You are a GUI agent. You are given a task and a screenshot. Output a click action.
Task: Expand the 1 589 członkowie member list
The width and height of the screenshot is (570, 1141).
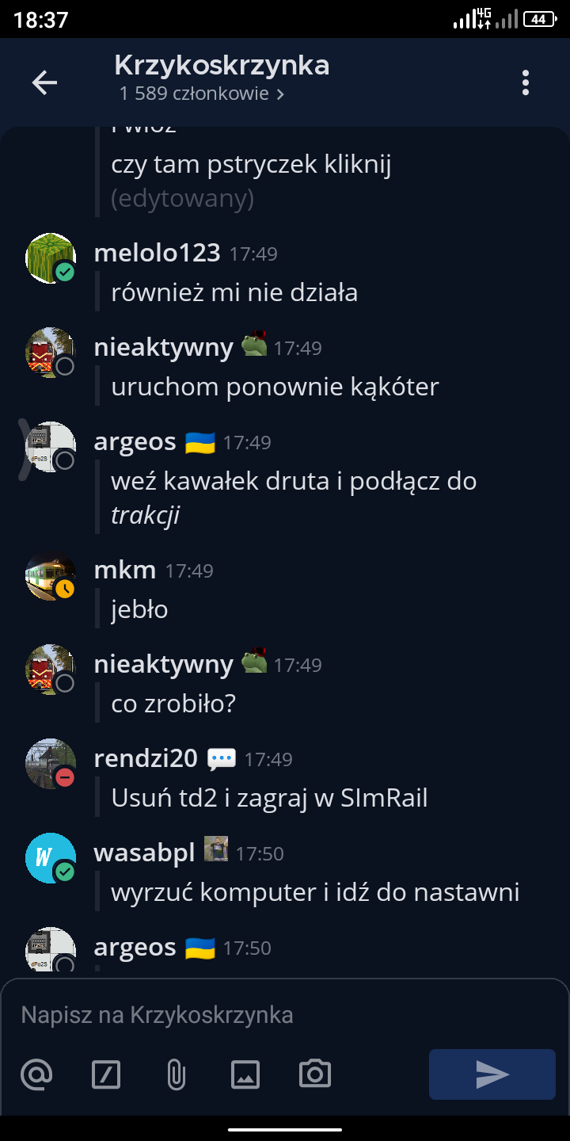(202, 93)
